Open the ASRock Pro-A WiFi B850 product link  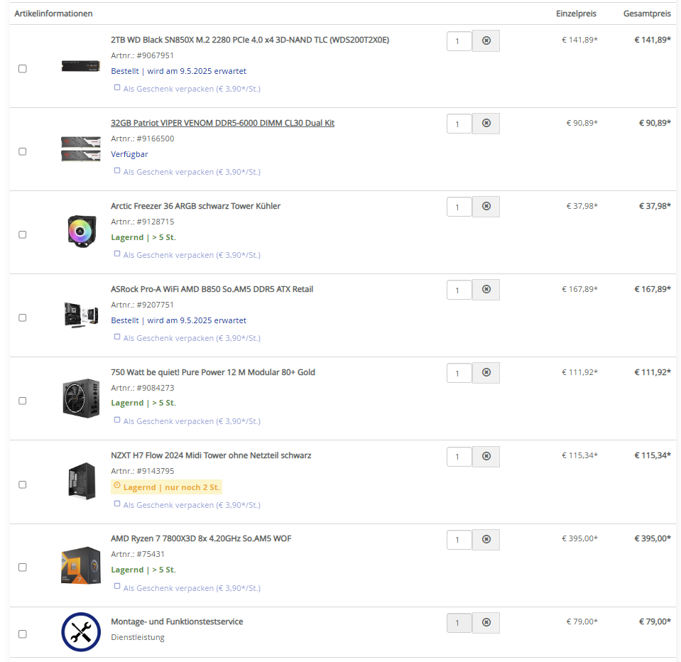(x=212, y=289)
